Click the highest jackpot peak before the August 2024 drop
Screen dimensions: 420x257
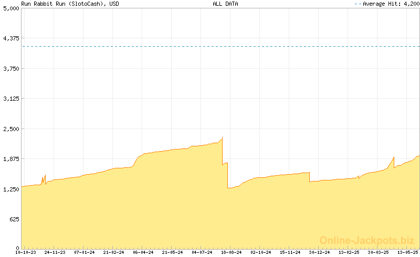pyautogui.click(x=222, y=138)
